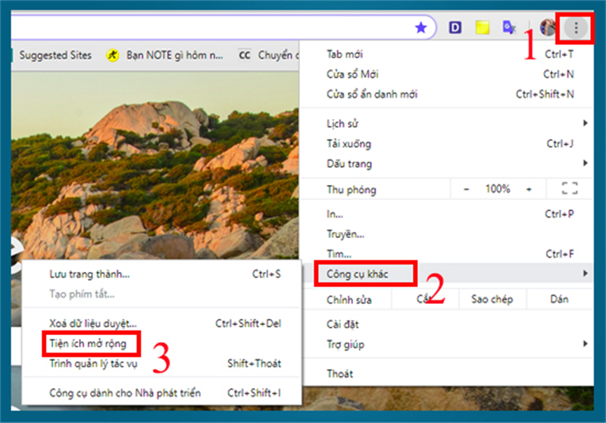Open Trình quản lý tác vụ
Viewport: 606px width, 423px height.
click(x=161, y=363)
